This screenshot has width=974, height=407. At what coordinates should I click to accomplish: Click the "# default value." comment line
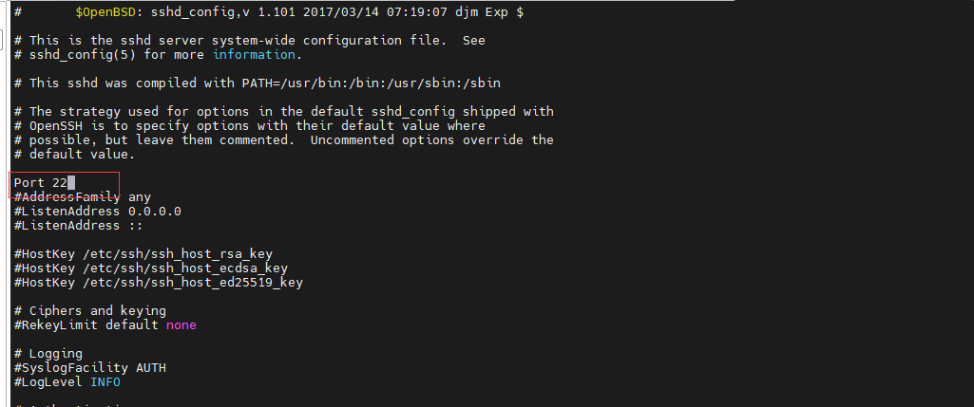74,155
